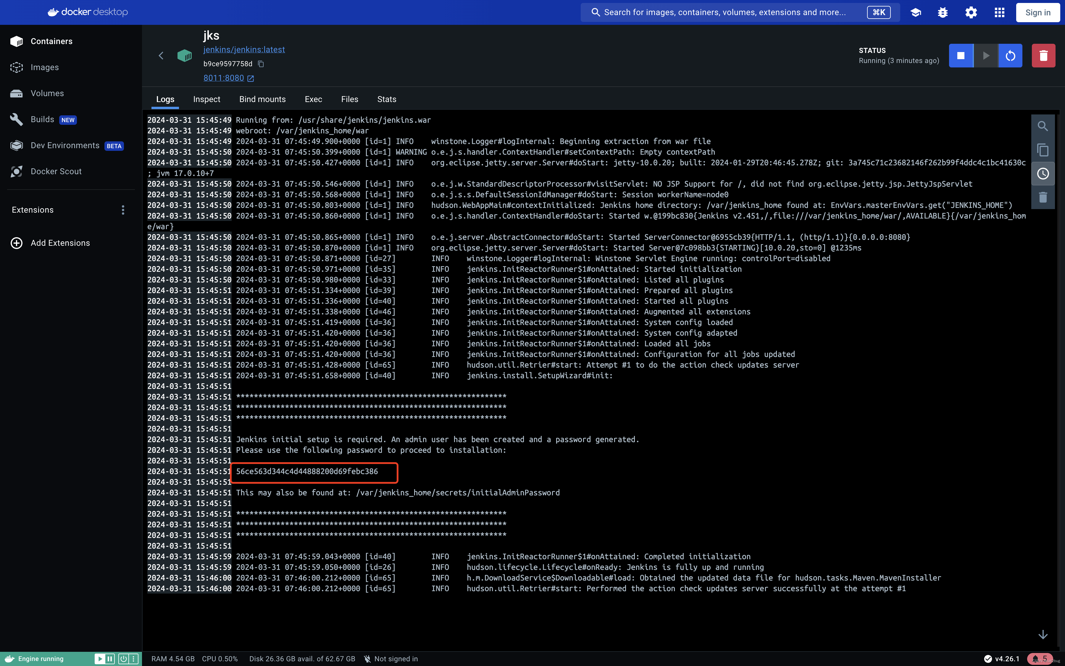This screenshot has height=666, width=1065.
Task: Click the engine power button
Action: coord(123,659)
